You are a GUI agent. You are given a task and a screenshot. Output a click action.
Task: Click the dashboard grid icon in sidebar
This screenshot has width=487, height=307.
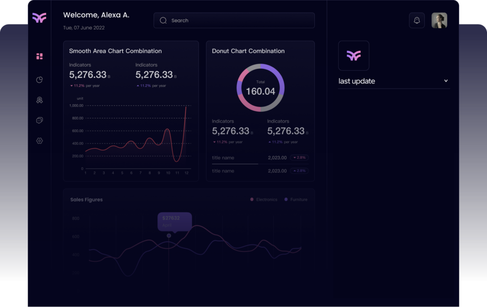pos(39,57)
